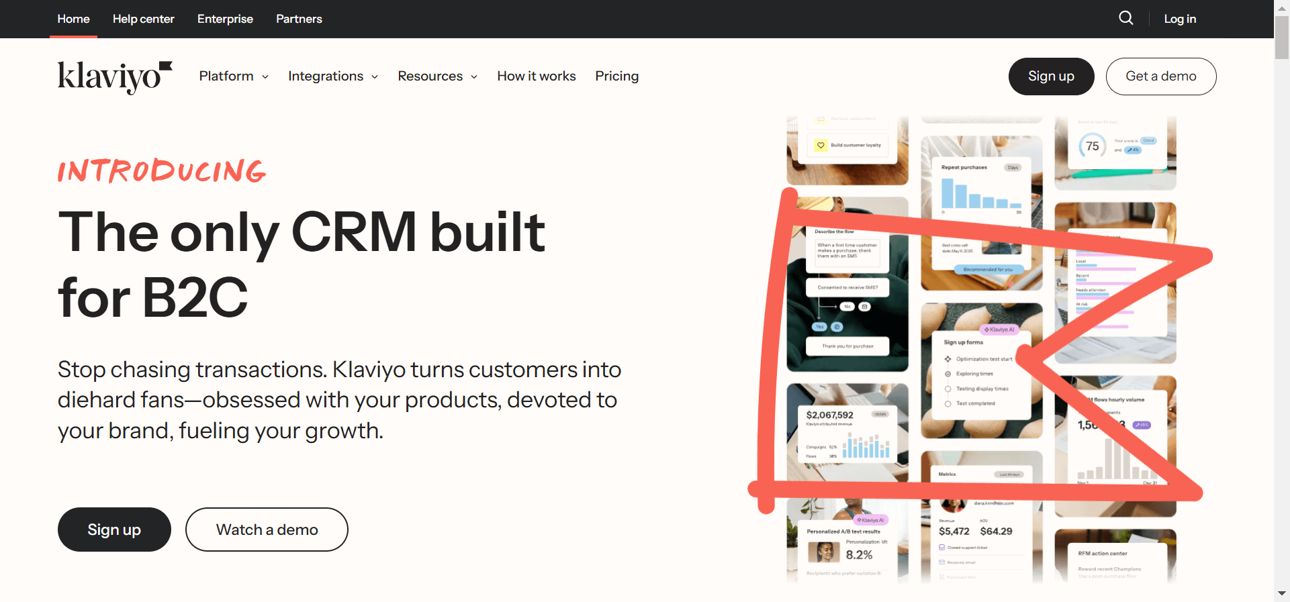Open the Repeat purchases chart card

[981, 213]
